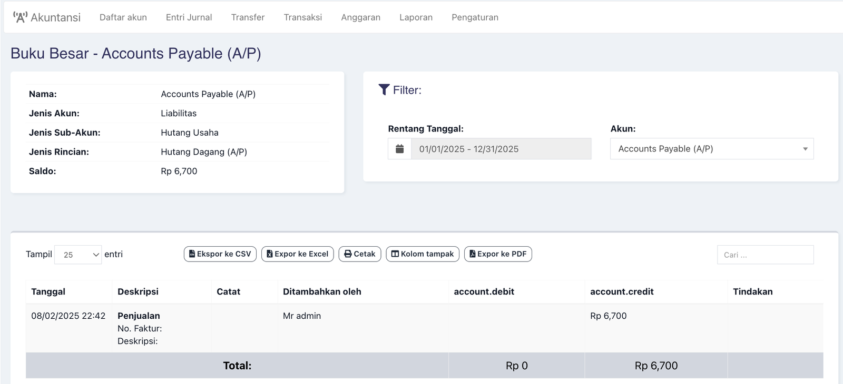
Task: Open the Daftar akun menu
Action: click(123, 17)
